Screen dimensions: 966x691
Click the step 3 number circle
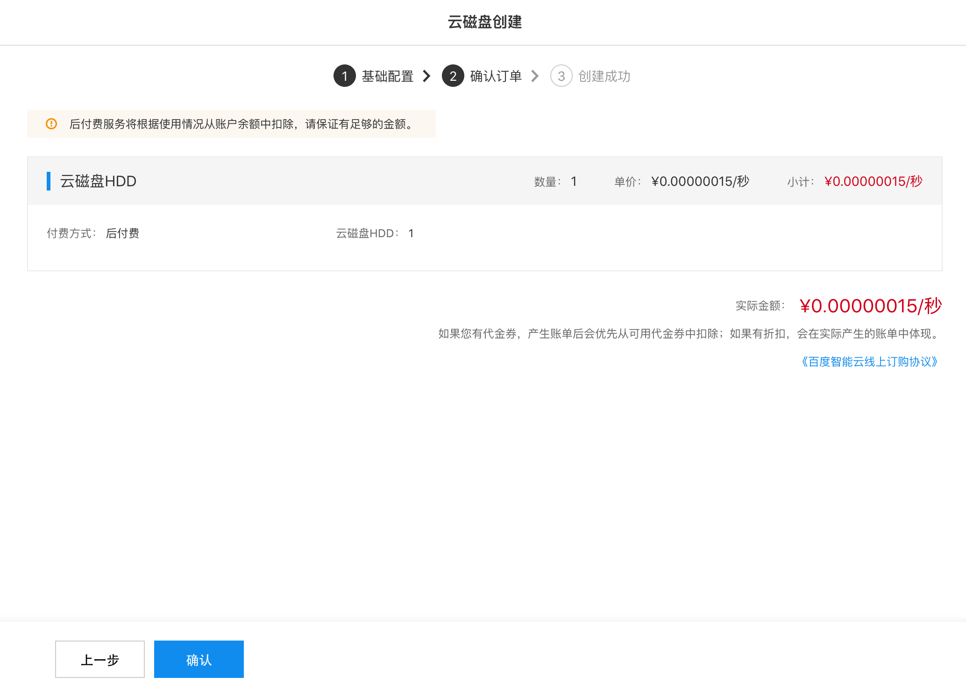tap(561, 76)
